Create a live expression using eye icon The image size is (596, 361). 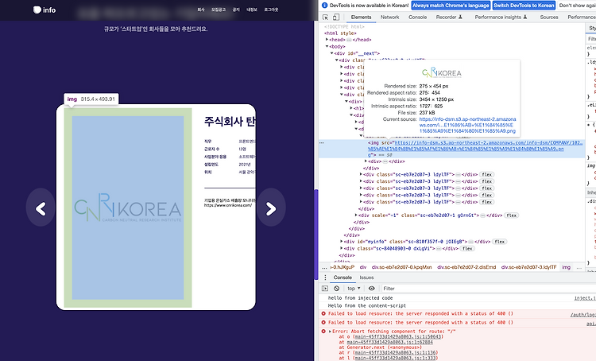coord(372,289)
